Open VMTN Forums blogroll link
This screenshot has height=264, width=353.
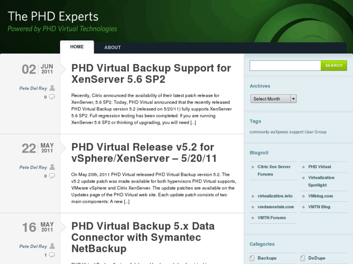[x=271, y=217]
